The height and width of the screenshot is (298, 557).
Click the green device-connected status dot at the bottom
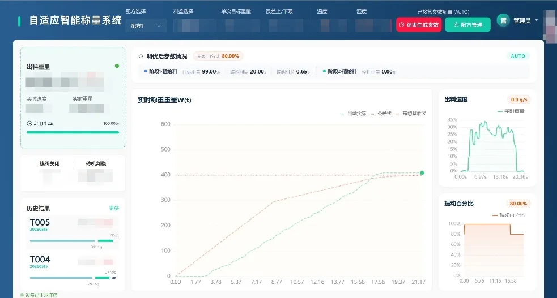[22, 295]
